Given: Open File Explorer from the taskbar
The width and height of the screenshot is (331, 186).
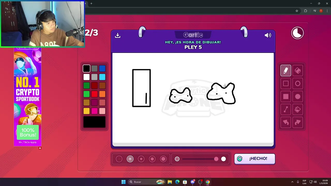Looking at the screenshot, I should 170,182.
